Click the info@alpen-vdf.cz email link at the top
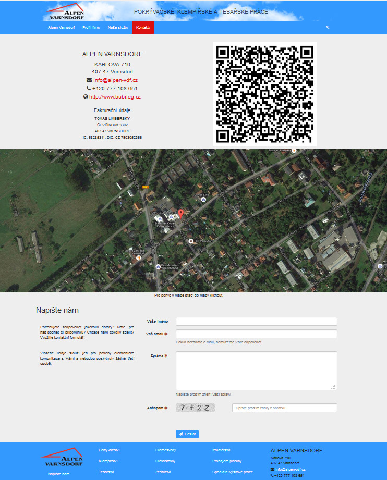The image size is (387, 480). 115,80
